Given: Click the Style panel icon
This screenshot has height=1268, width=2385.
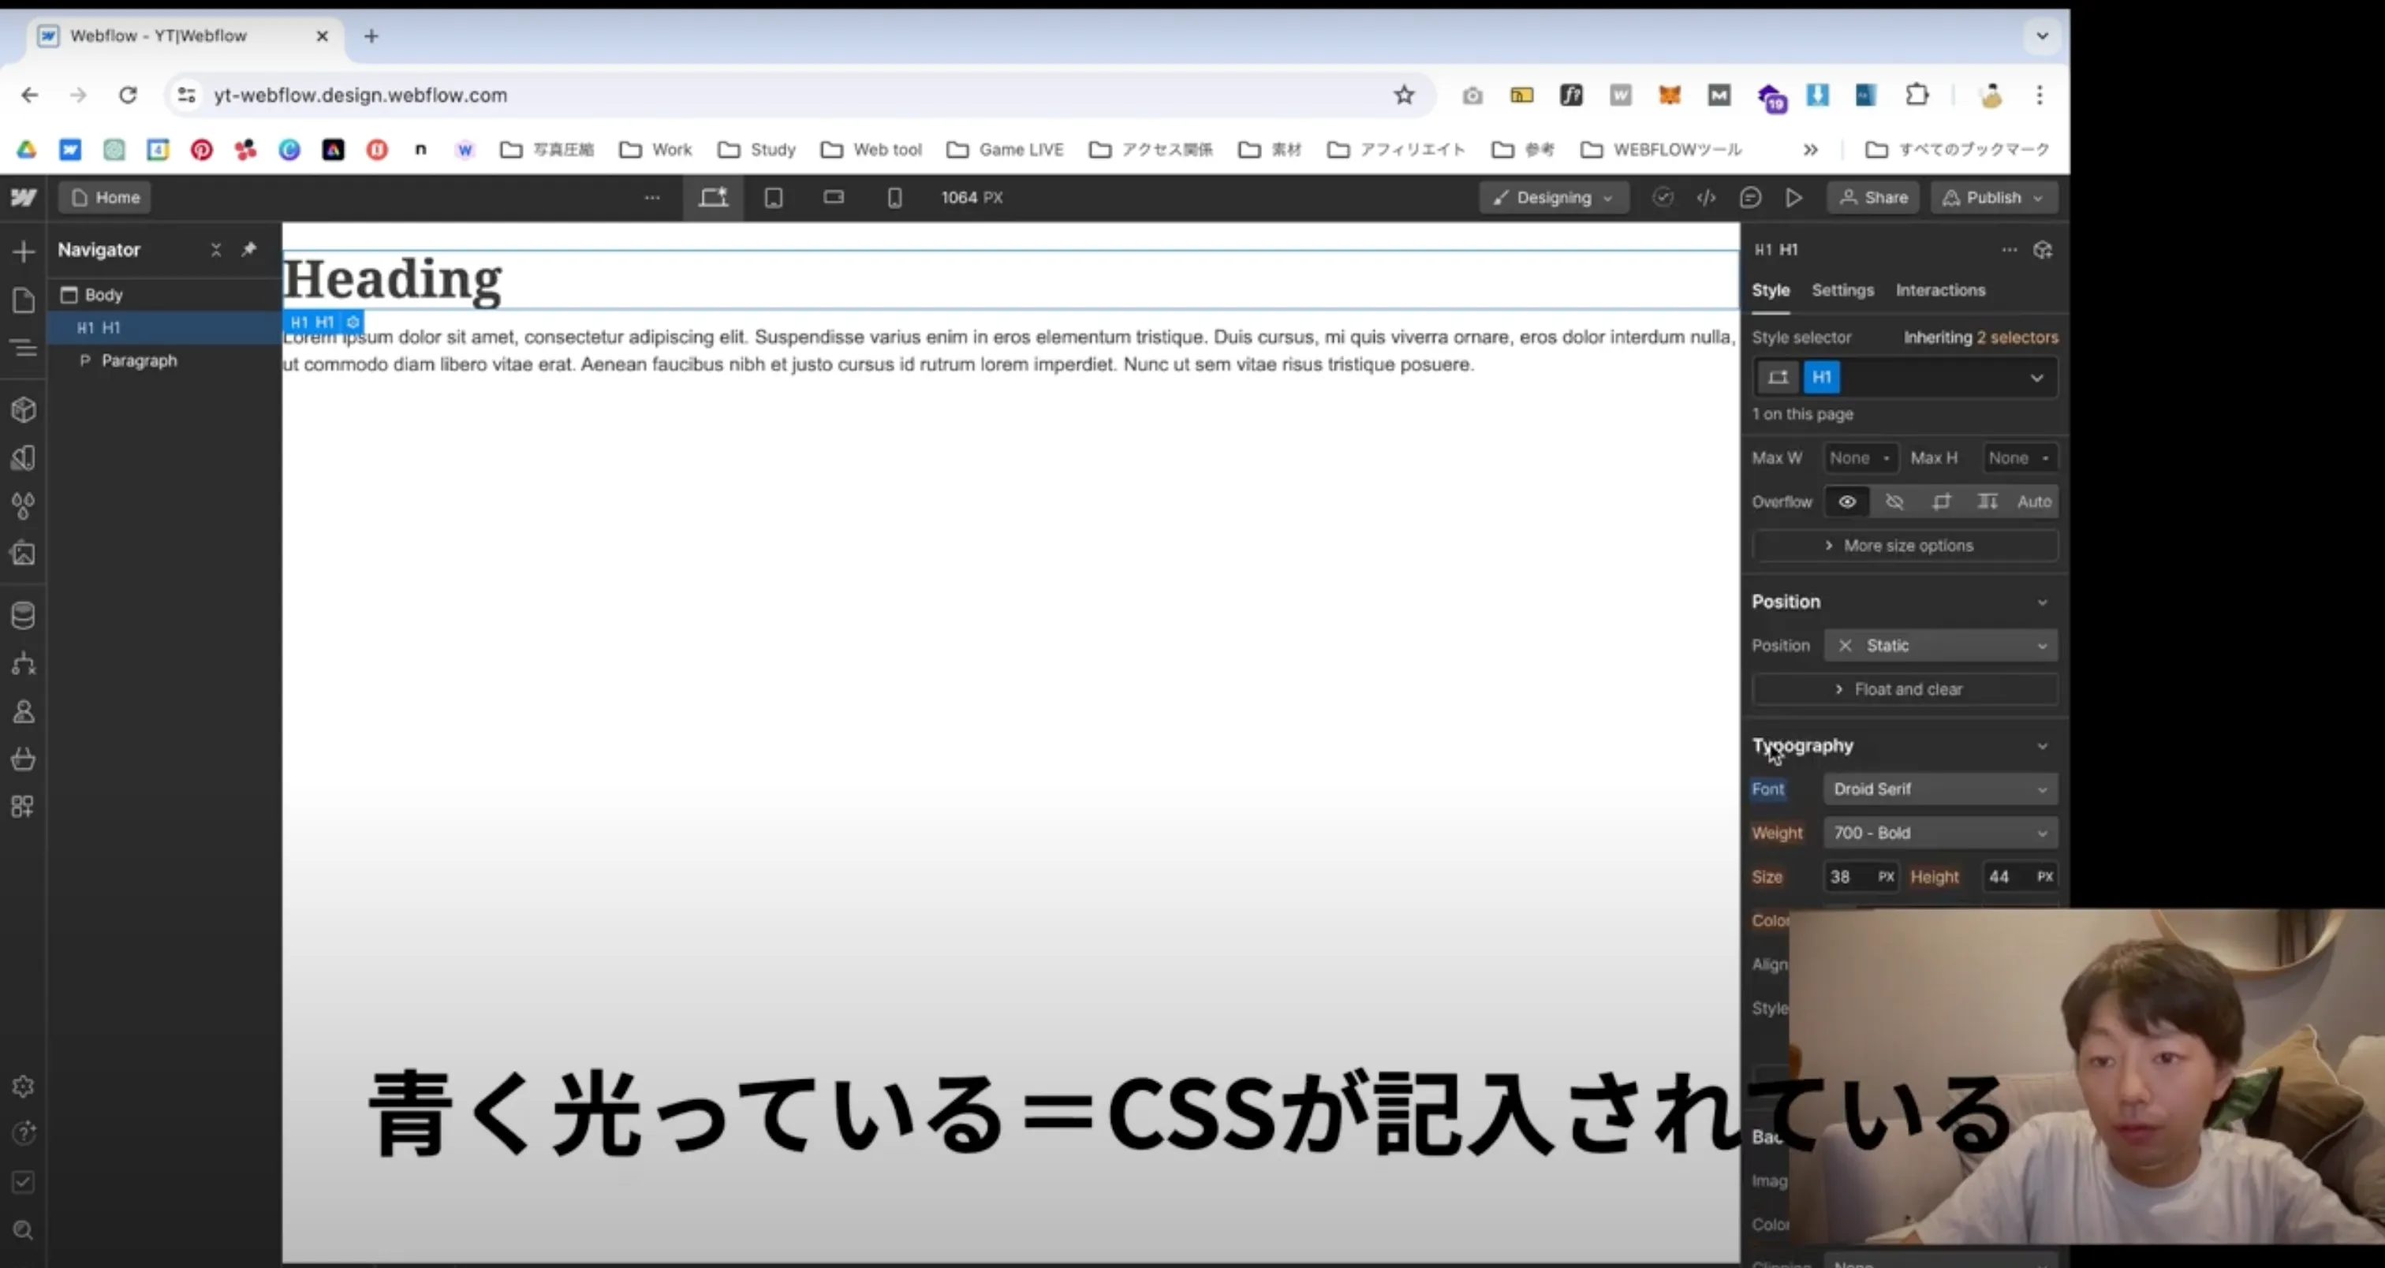Looking at the screenshot, I should click(1770, 289).
